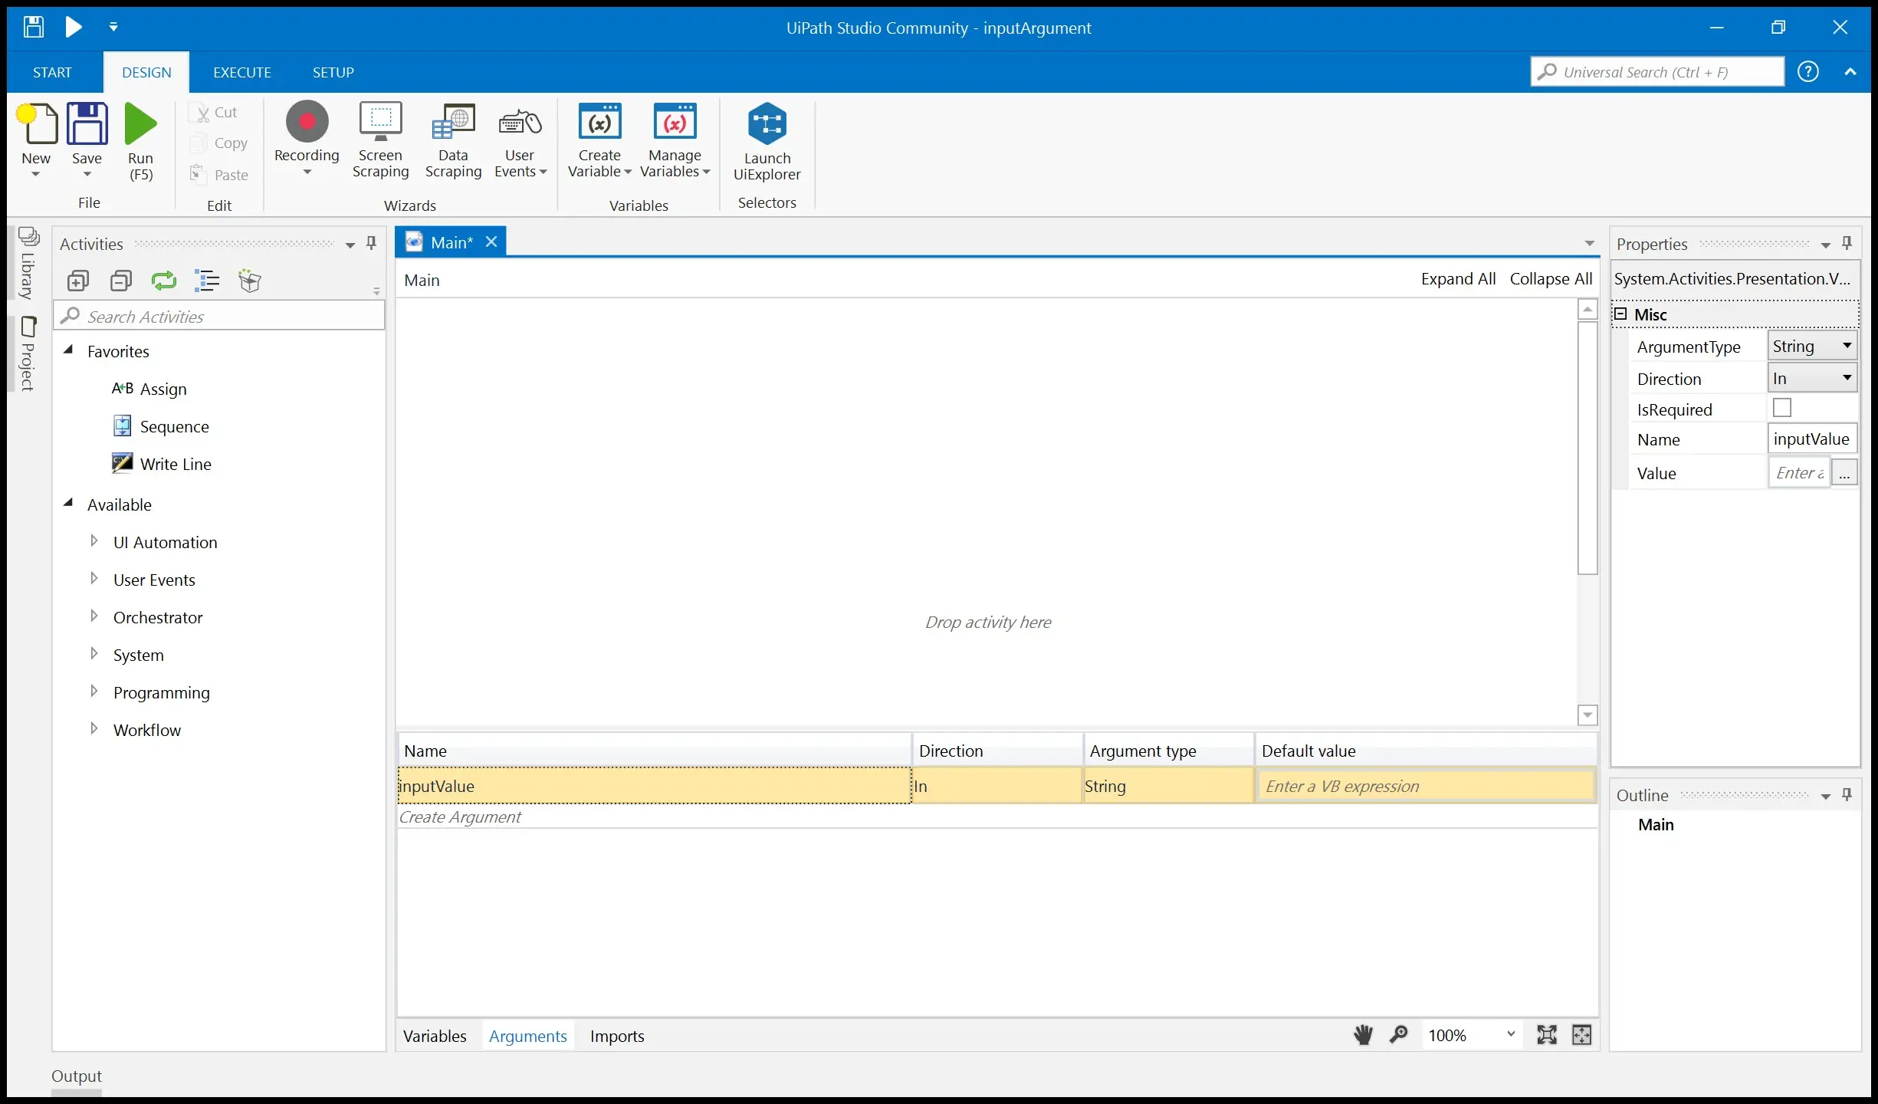This screenshot has width=1878, height=1104.
Task: Switch to the EXECUTE ribbon tab
Action: tap(242, 72)
